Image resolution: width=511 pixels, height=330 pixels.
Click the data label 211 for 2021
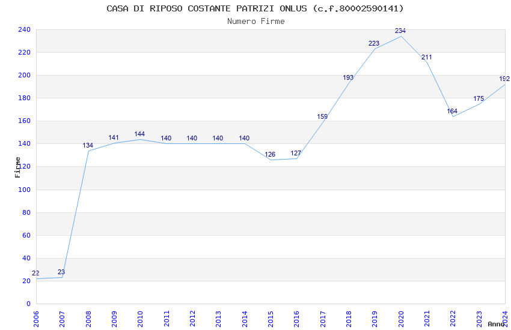pyautogui.click(x=427, y=57)
